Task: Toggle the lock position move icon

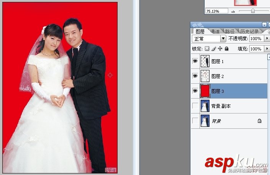Action: [x=220, y=49]
